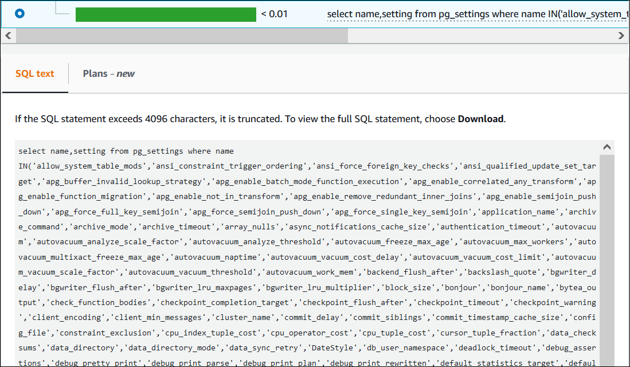Select the pg_settings query preview in the header row
Screen dimensions: 630x367
(x=476, y=14)
